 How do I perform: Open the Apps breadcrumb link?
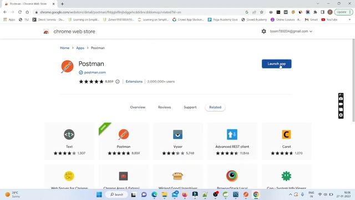80,48
